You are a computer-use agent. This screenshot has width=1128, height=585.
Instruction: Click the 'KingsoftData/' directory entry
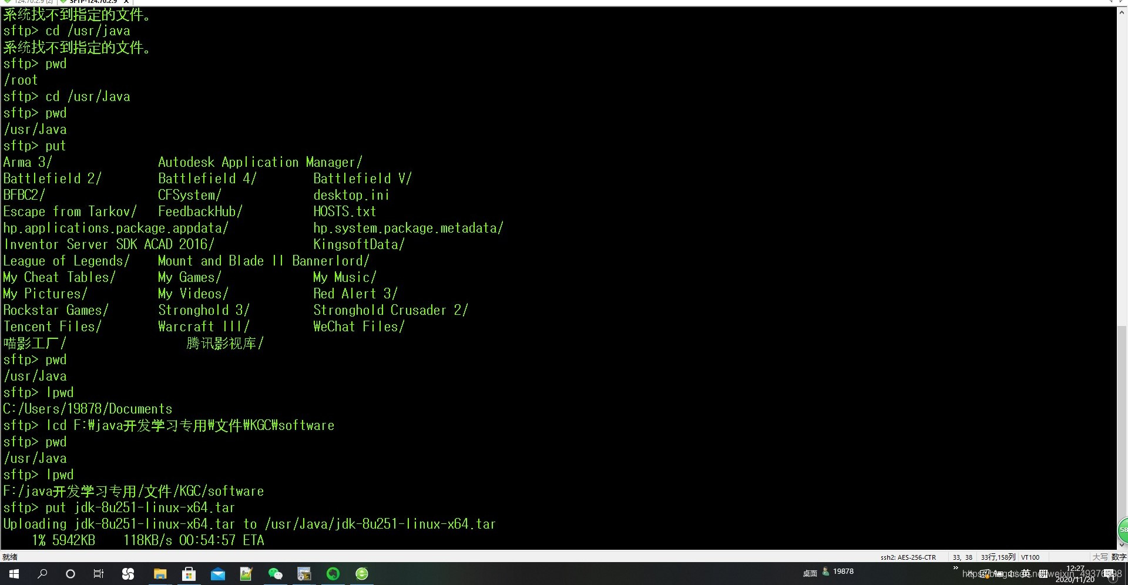click(359, 244)
